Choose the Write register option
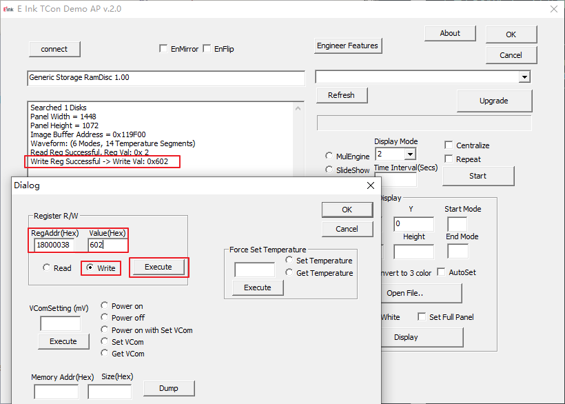The image size is (565, 404). (90, 267)
